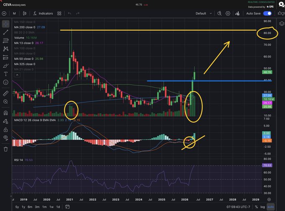Screen dimensions: 285x211
Task: Open the chat icon in top right
Action: tap(282, 4)
